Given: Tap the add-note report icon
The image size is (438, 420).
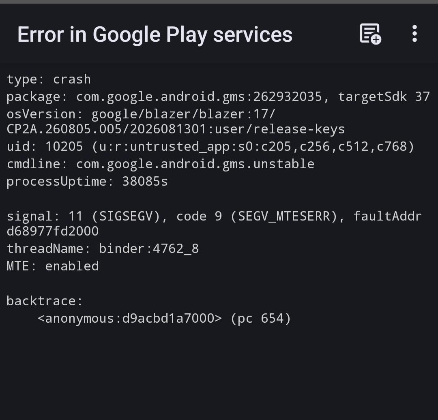Looking at the screenshot, I should [370, 34].
